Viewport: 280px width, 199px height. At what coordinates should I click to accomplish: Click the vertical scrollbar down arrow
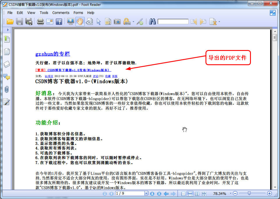pyautogui.click(x=275, y=187)
